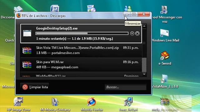Viewport: 200px width, 112px height.
Task: Select GoogleDesktopSetup(2).exe file name
Action: click(x=57, y=28)
